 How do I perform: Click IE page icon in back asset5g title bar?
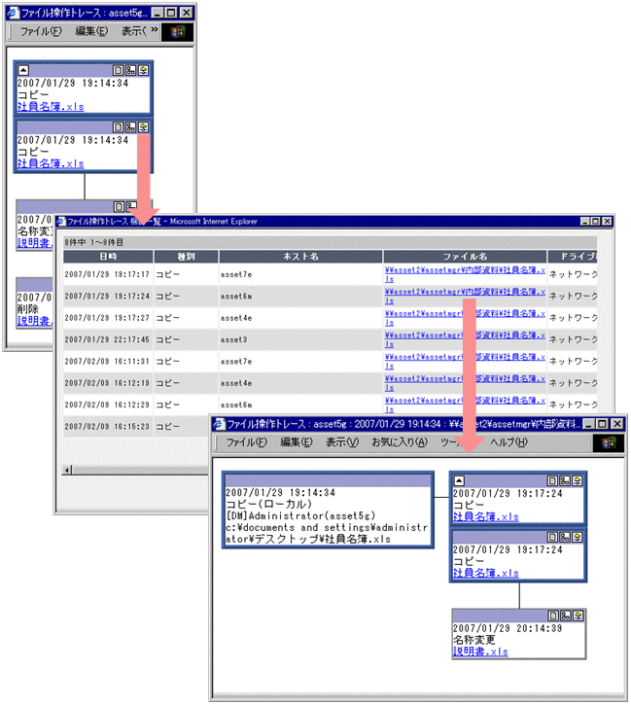pos(14,13)
